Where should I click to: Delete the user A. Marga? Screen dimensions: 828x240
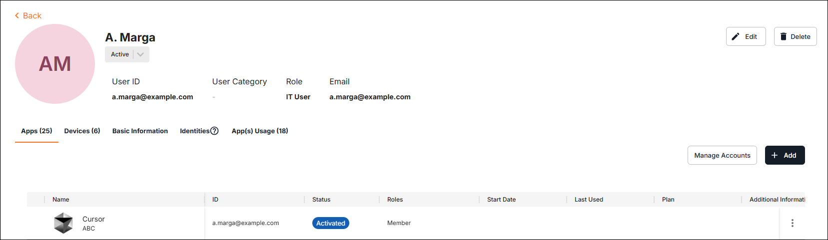[x=795, y=37]
